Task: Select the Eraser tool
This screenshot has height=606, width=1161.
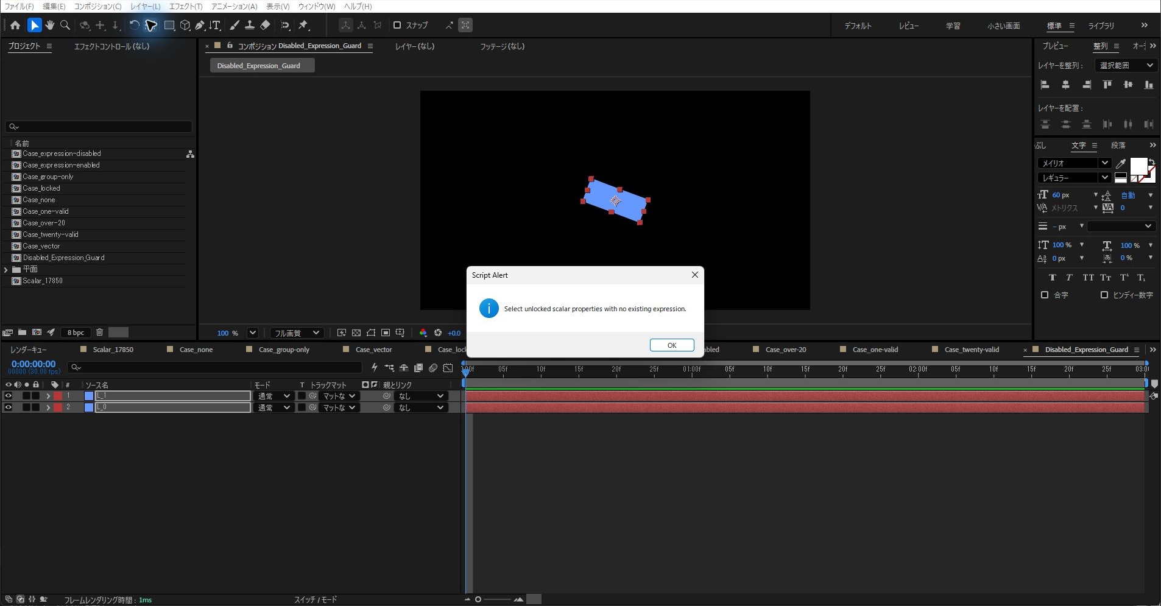Action: pos(265,25)
